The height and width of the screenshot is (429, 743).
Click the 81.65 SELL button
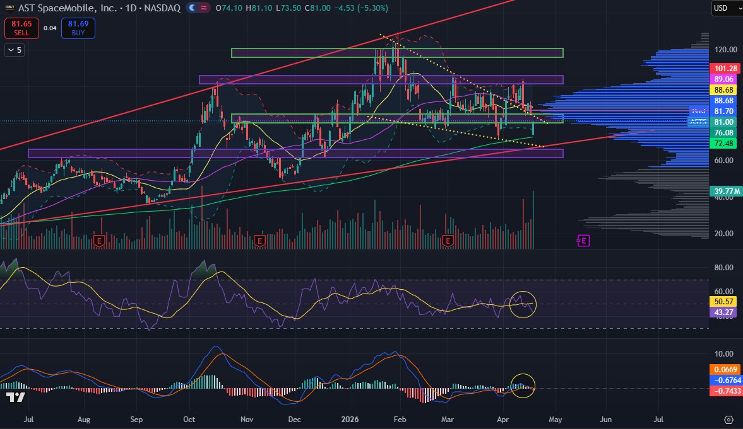point(21,28)
